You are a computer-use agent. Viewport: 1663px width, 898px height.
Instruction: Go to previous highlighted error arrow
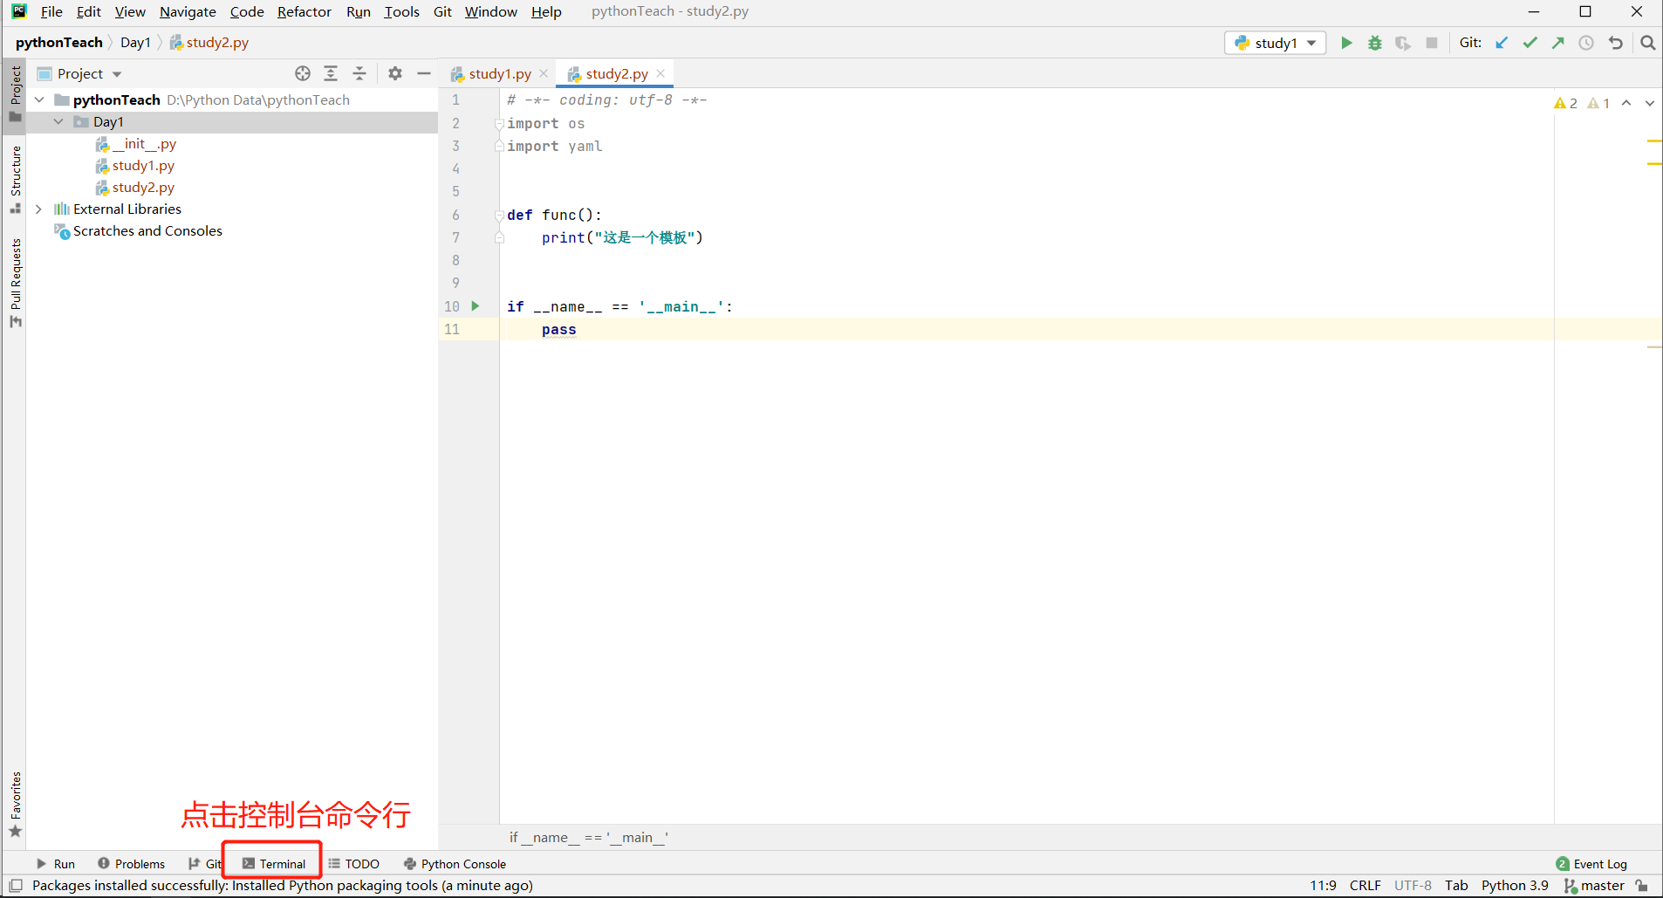[1626, 103]
